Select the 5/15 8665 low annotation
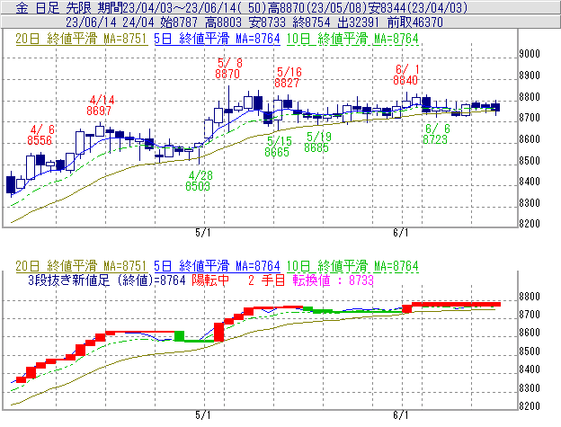561x427 pixels. [278, 147]
